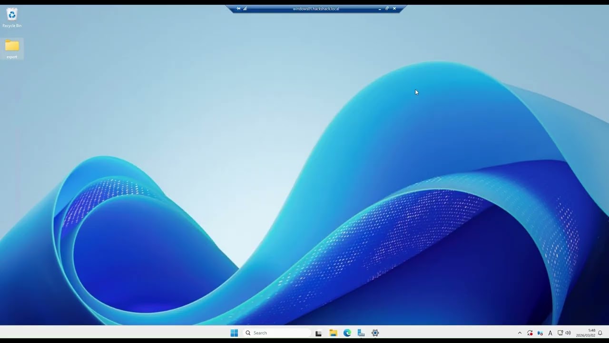Pin the remote desktop connection bar
This screenshot has width=609, height=343.
pos(238,9)
